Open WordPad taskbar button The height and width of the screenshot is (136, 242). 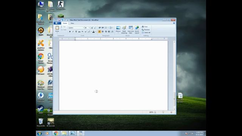point(81,133)
